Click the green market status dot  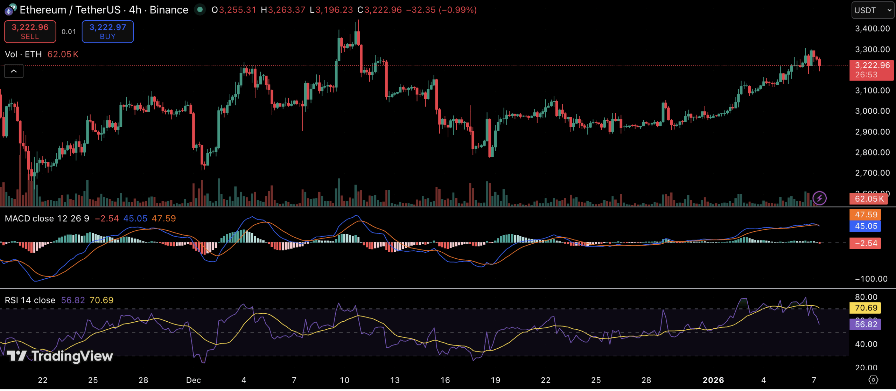200,10
